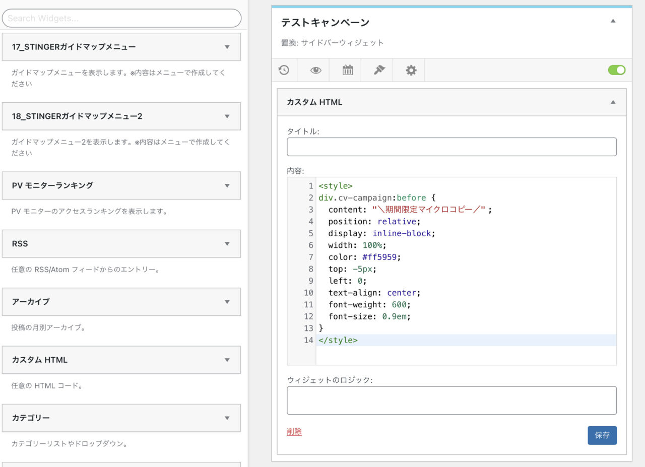
Task: Click the 削除 delete link
Action: [x=294, y=432]
